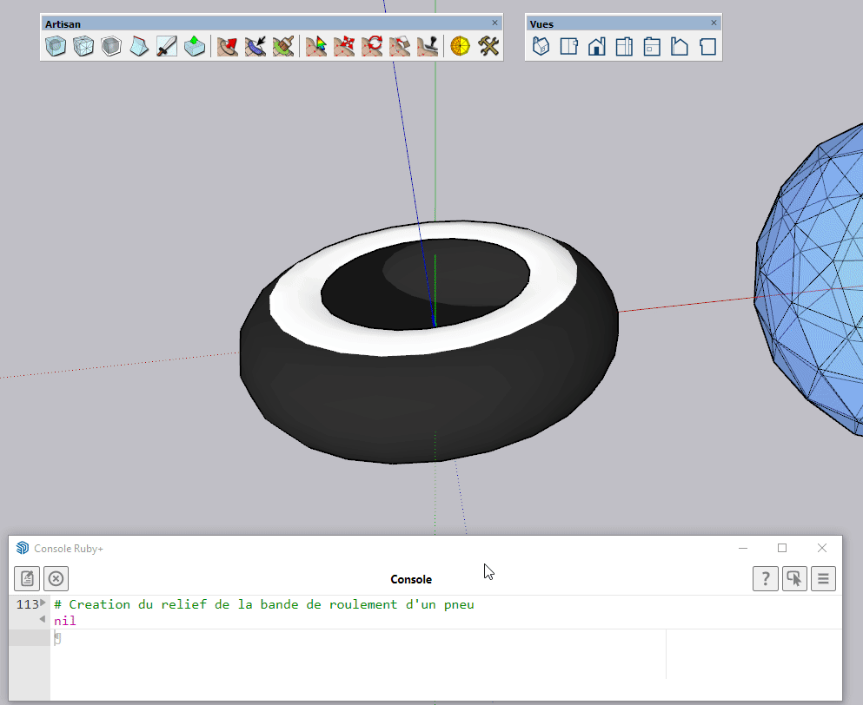Select Artisan Subdivide Selection wireframe cube
Image resolution: width=863 pixels, height=705 pixels.
[83, 46]
